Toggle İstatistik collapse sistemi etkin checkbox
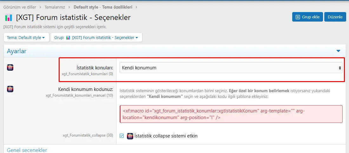349x153 pixels. tap(122, 136)
